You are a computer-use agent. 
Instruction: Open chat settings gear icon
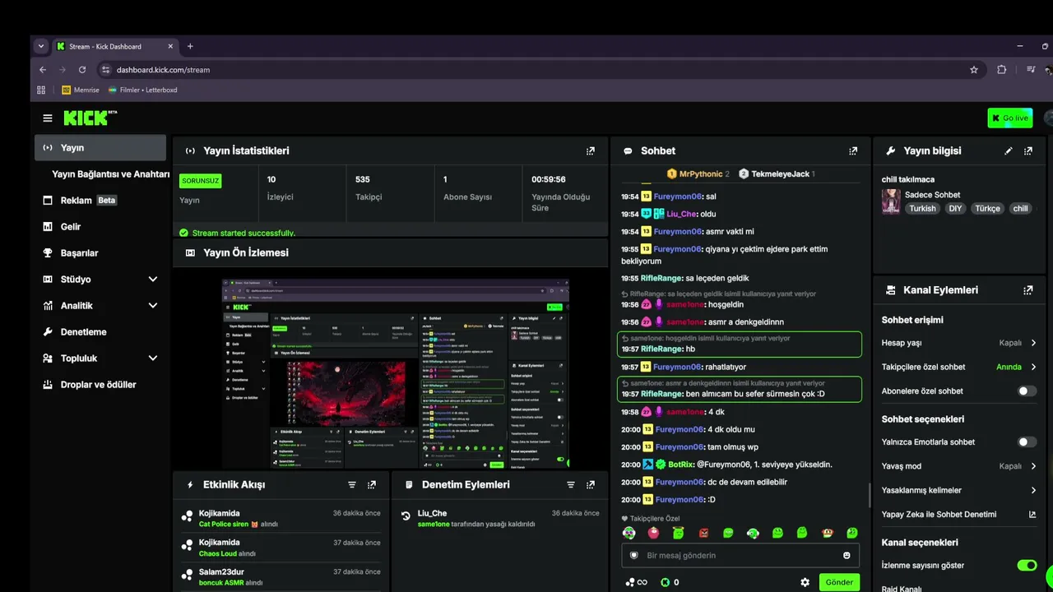805,582
